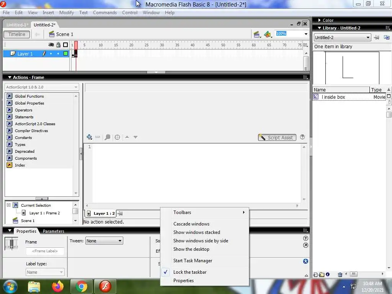Select Layer 1 : Frame 2 tree item

44,213
